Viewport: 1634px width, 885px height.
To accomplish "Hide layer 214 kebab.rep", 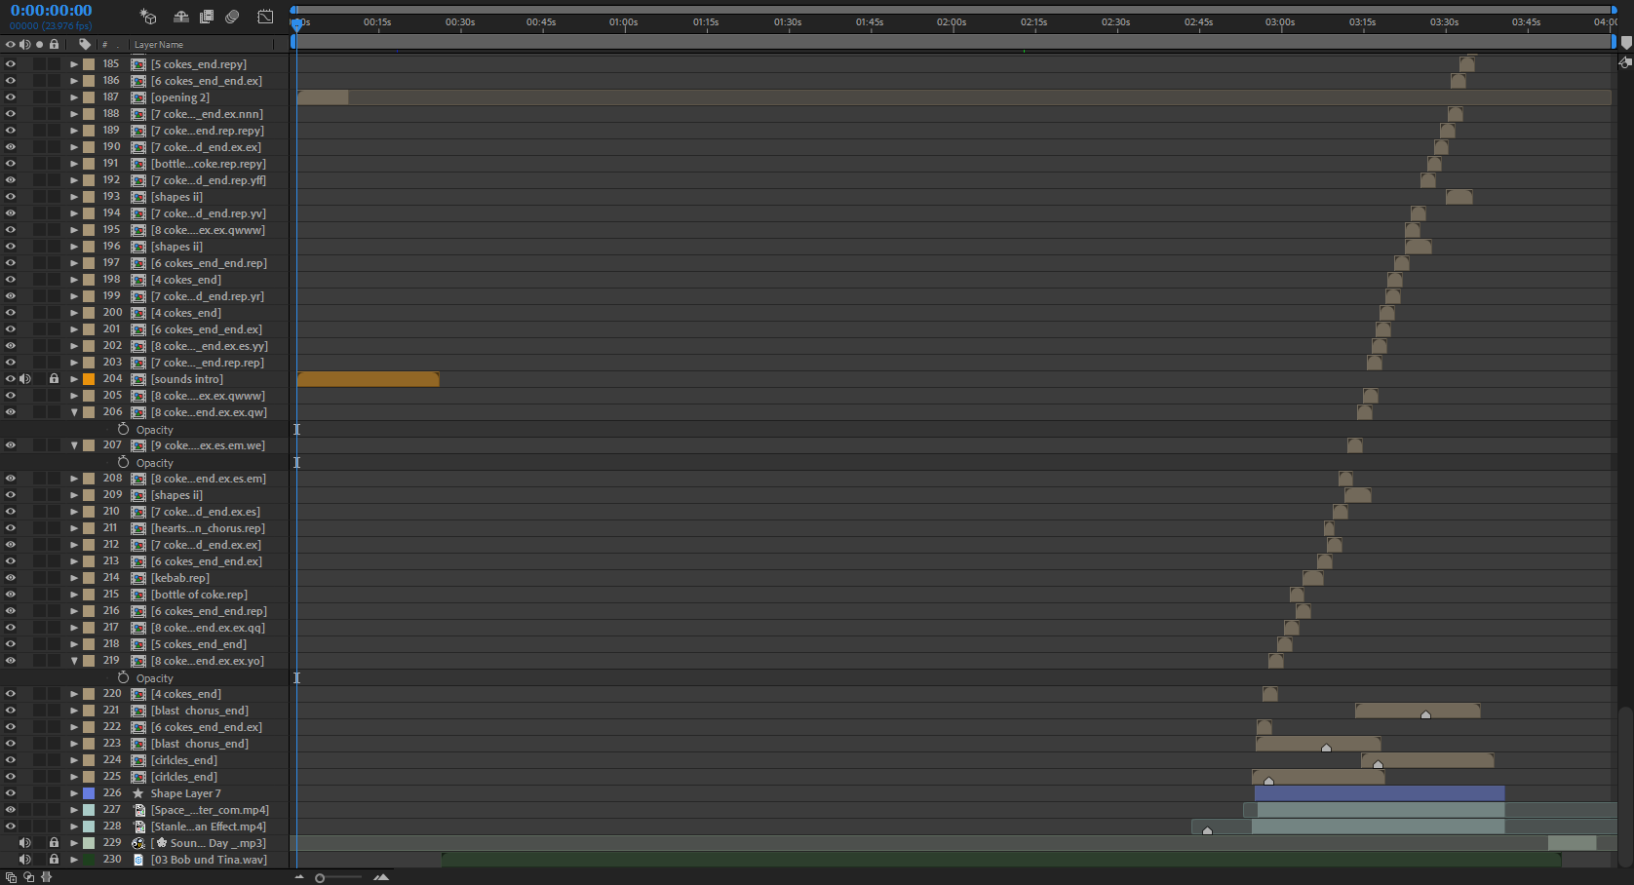I will click(11, 578).
